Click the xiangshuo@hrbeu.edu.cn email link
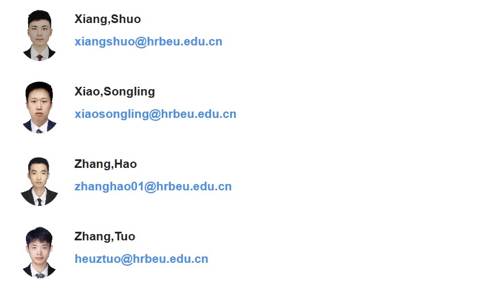The height and width of the screenshot is (295, 486). 148,41
